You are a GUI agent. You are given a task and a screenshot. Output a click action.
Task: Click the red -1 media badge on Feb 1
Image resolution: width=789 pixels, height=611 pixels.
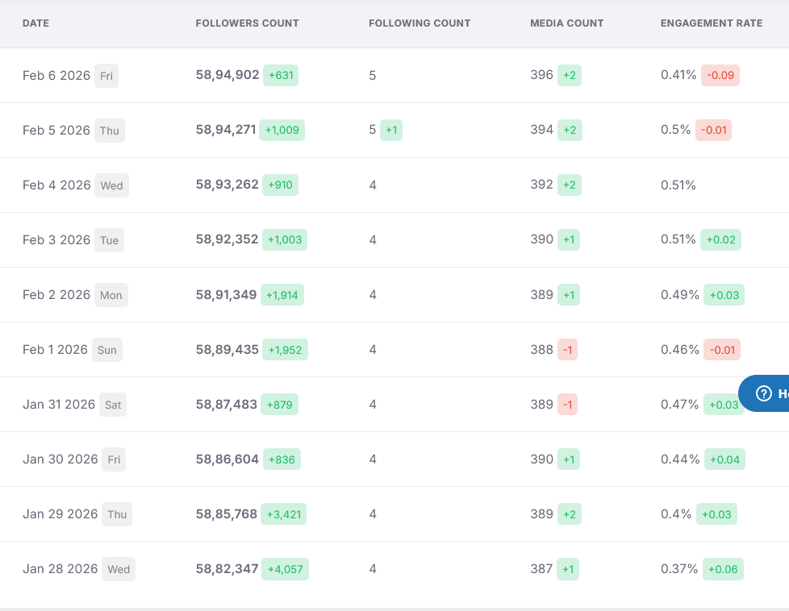coord(567,350)
